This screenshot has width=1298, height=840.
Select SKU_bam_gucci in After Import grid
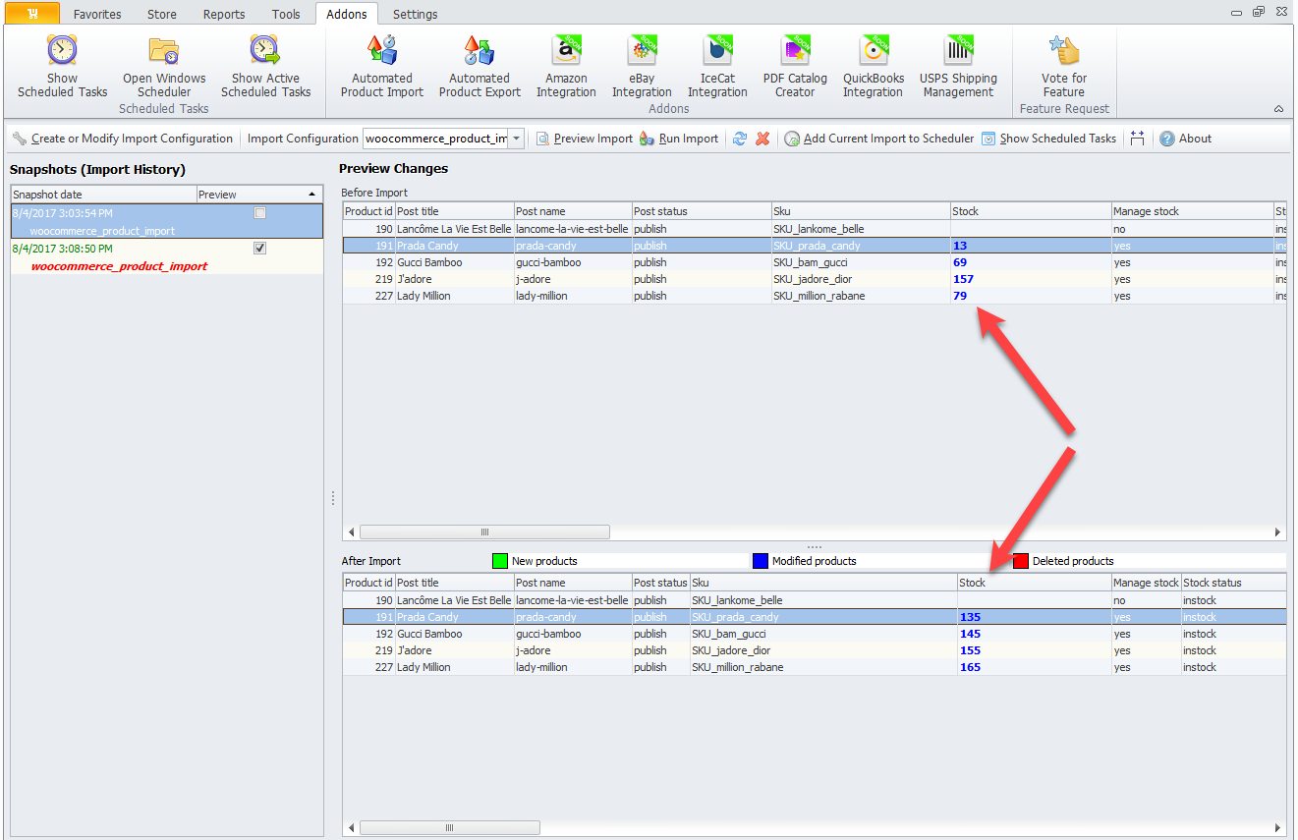click(728, 634)
